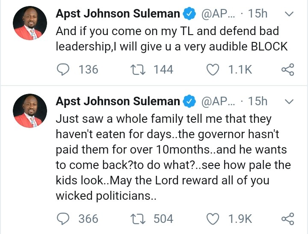Open the 'audible BLOCK' tweet text
Viewport: 308px width, 234px height.
pyautogui.click(x=171, y=39)
